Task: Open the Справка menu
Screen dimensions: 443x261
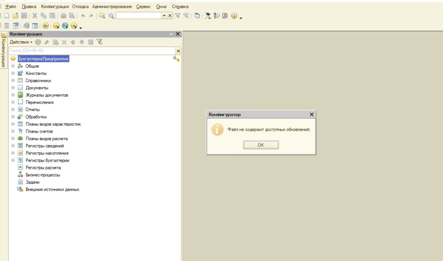Action: click(x=180, y=7)
